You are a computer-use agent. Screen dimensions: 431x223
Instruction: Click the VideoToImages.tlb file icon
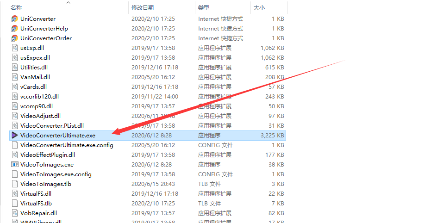click(15, 184)
